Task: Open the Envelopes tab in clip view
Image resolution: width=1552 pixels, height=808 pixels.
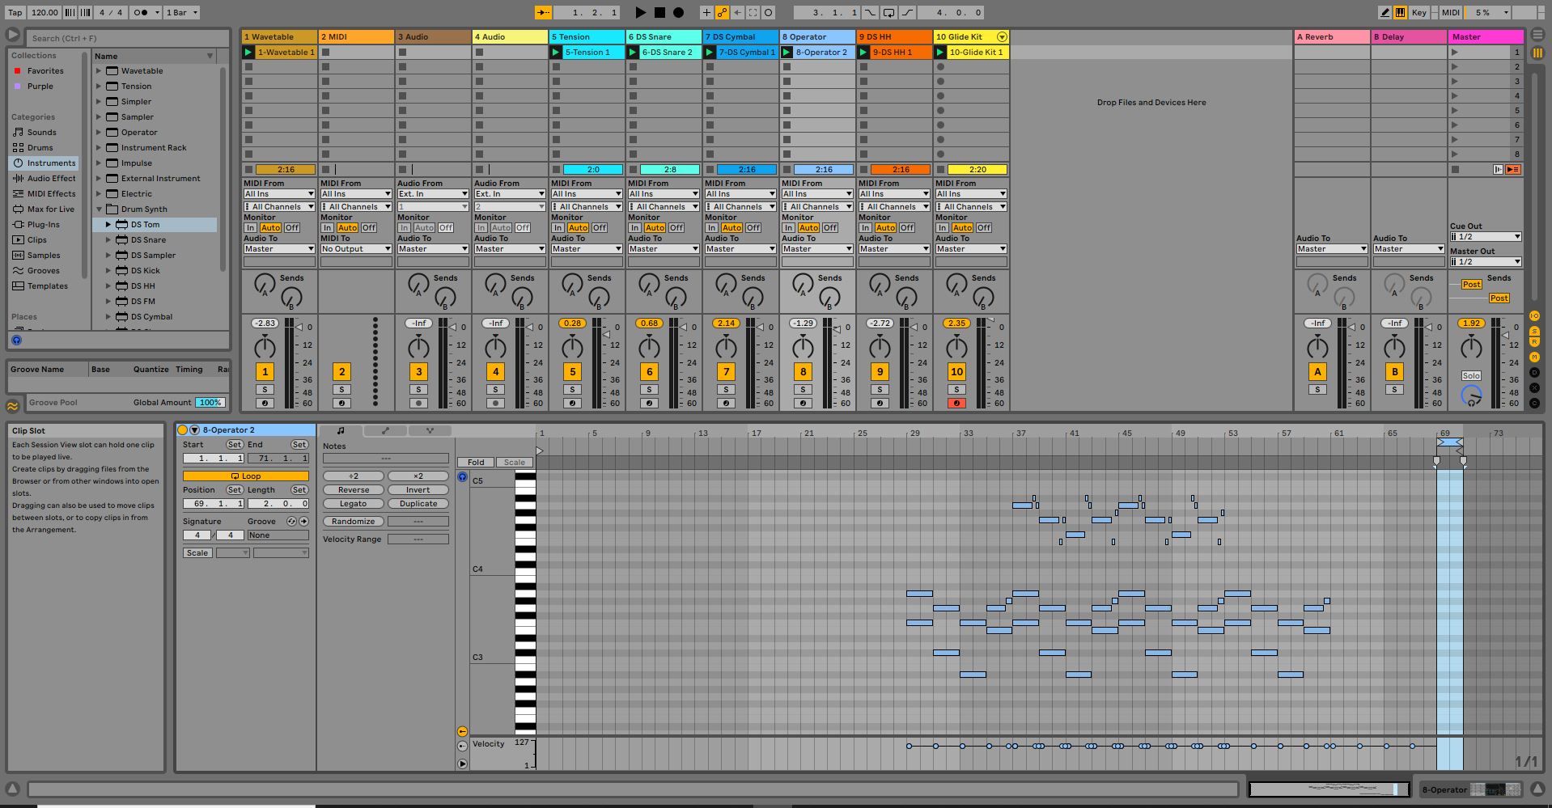Action: [x=385, y=430]
